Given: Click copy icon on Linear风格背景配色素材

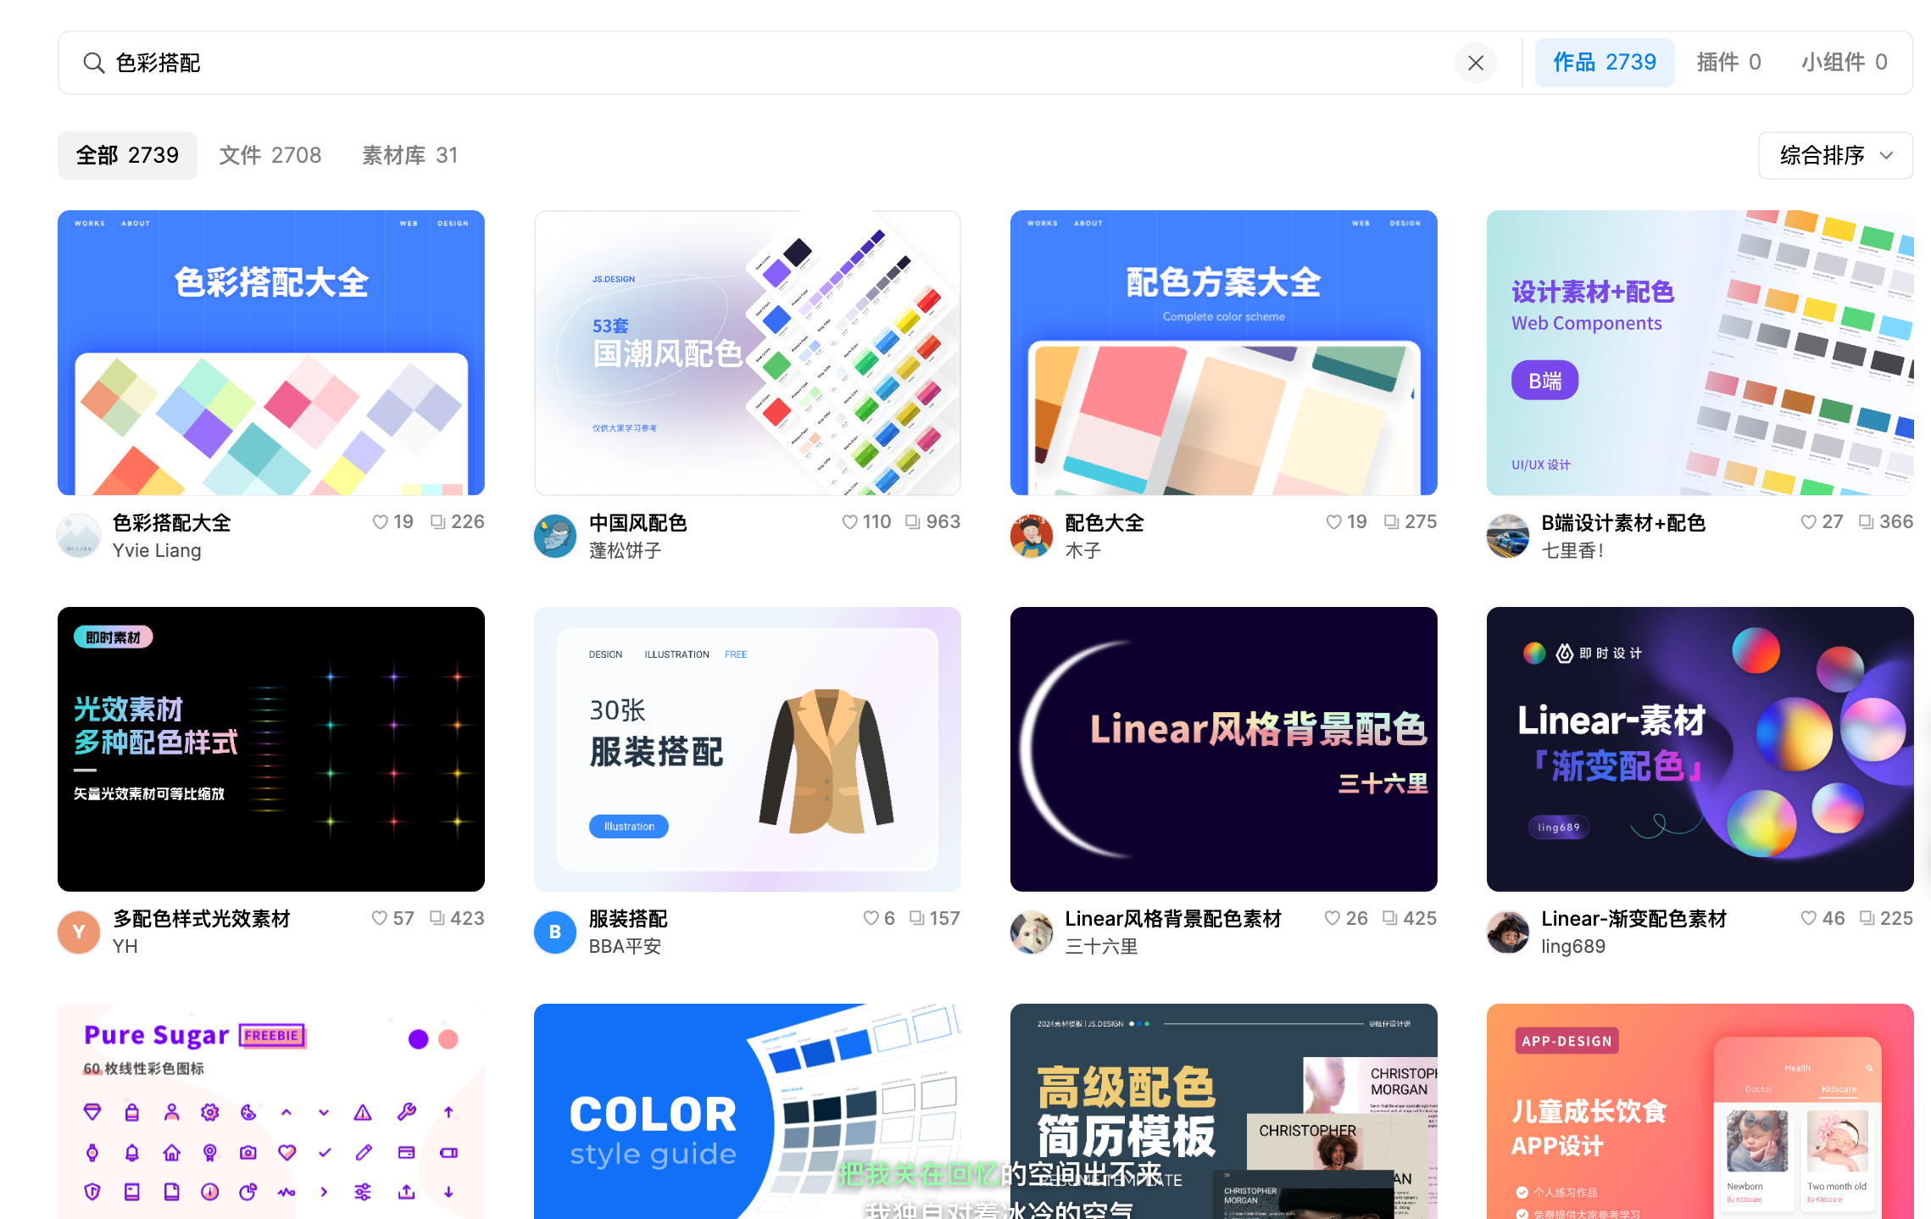Looking at the screenshot, I should tap(1389, 918).
